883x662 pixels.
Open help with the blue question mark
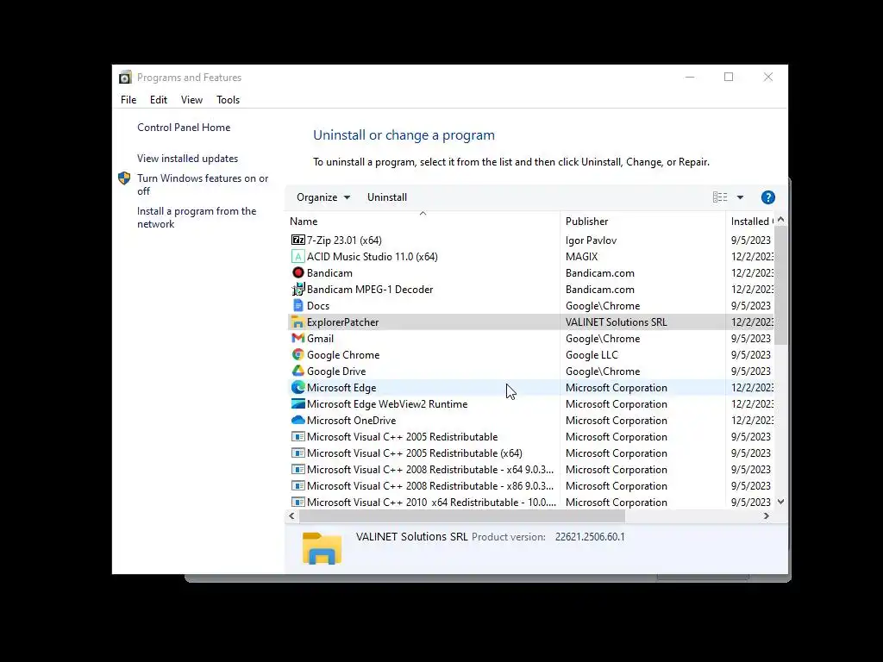pos(767,197)
